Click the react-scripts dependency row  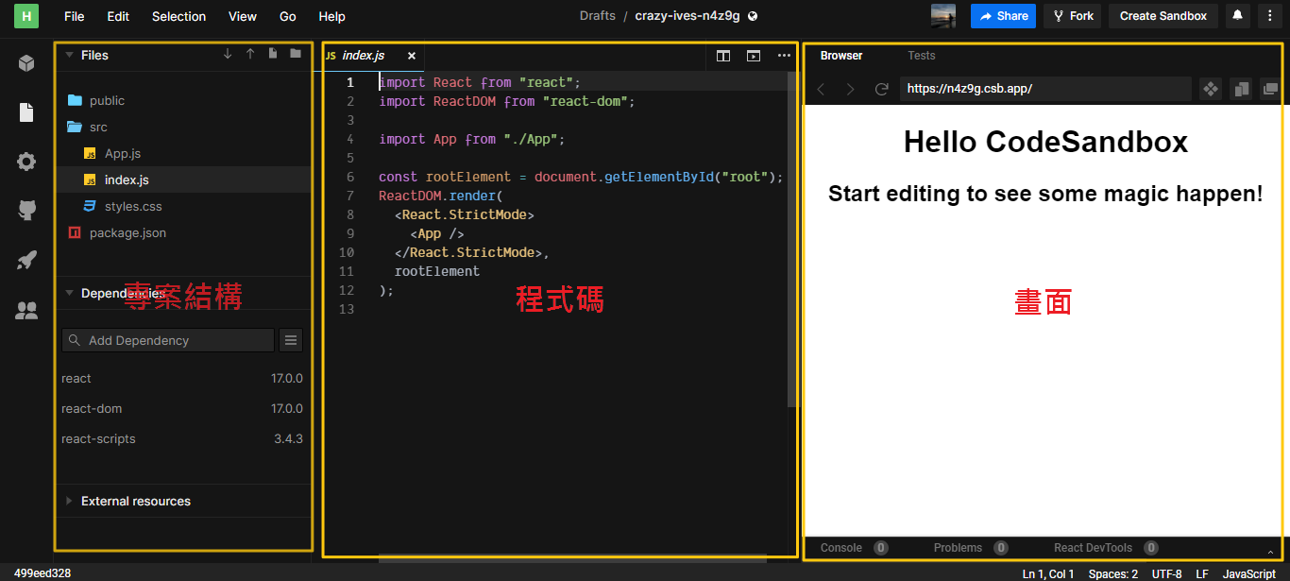(x=182, y=438)
